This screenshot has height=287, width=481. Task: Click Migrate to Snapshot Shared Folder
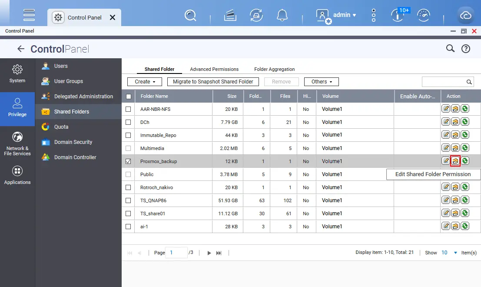point(213,82)
